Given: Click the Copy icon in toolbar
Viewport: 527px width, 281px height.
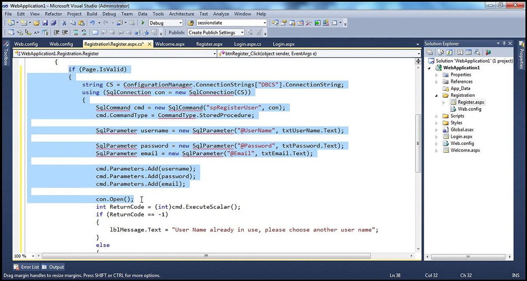Looking at the screenshot, I should pyautogui.click(x=72, y=23).
